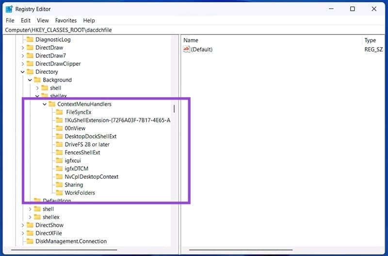The width and height of the screenshot is (388, 256).
Task: Click the Background folder icon
Action: click(x=37, y=80)
